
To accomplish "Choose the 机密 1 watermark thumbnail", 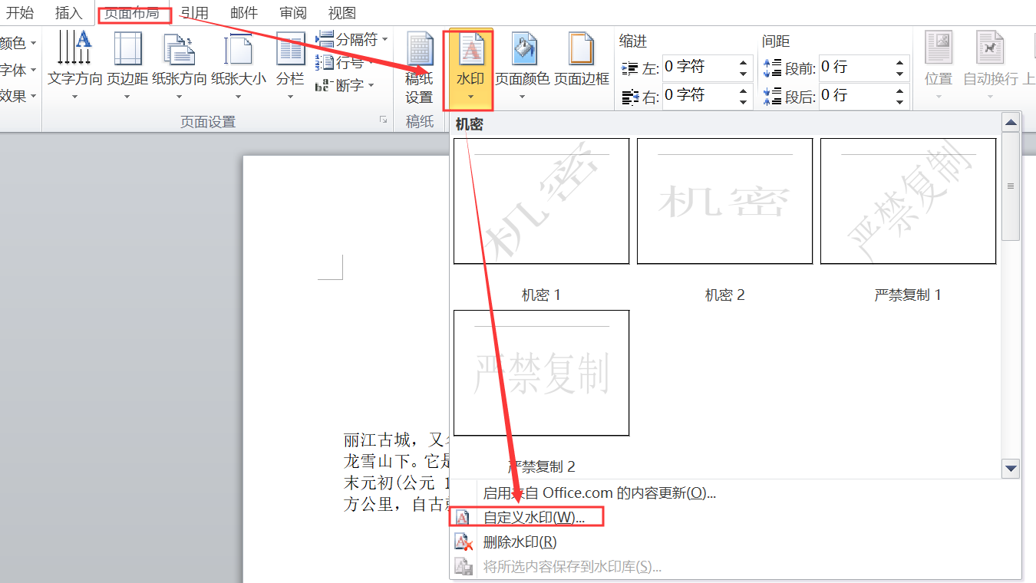I will 541,201.
